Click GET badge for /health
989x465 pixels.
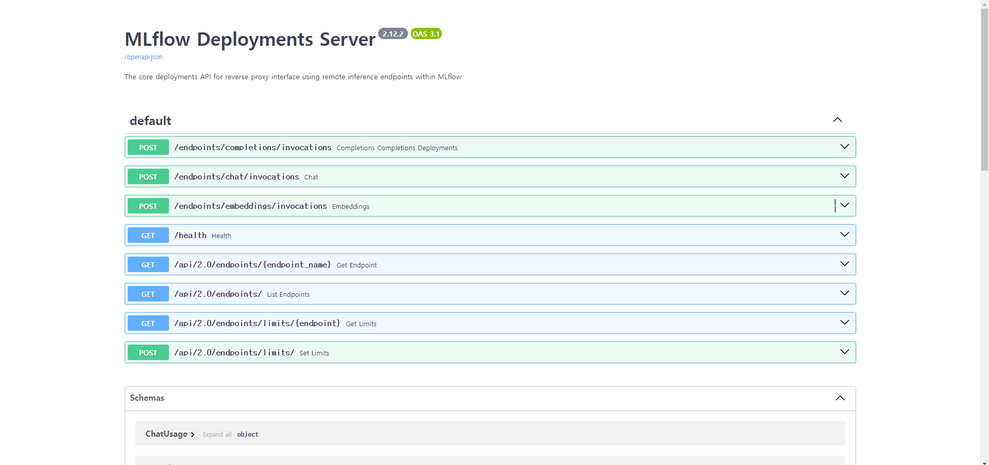148,235
